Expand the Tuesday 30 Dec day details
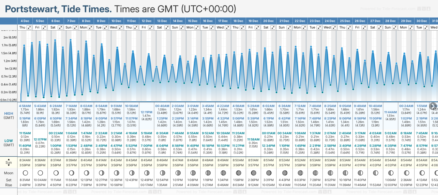This screenshot has width=438, height=195. (x=426, y=27)
